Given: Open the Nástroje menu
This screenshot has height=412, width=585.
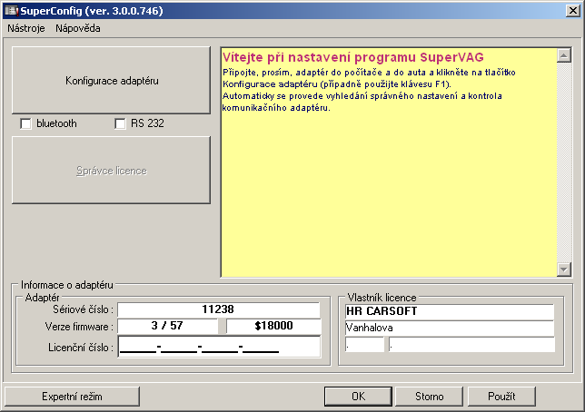Looking at the screenshot, I should (x=26, y=28).
